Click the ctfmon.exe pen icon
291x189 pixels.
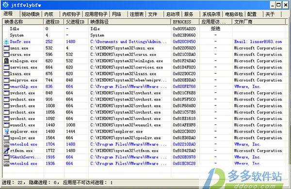pyautogui.click(x=6, y=151)
